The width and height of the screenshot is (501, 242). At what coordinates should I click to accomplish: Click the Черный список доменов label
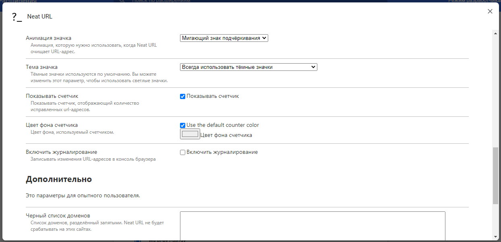point(58,215)
